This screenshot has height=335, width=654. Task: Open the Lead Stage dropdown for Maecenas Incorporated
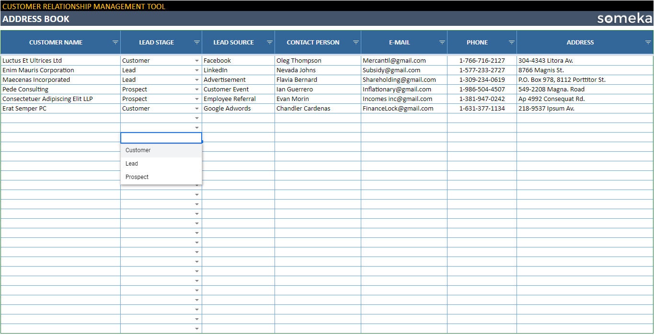click(x=196, y=79)
